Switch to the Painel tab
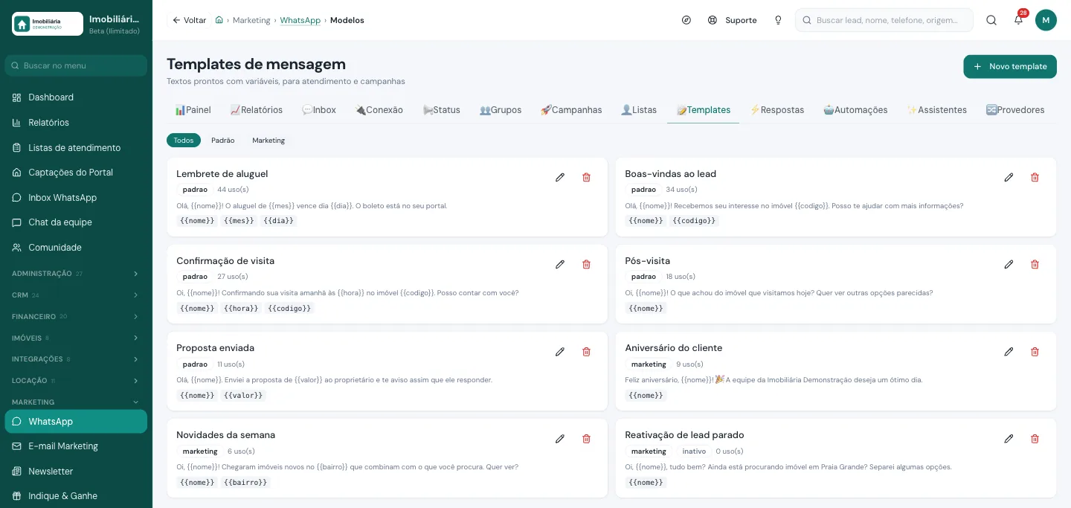This screenshot has height=508, width=1071. 193,110
